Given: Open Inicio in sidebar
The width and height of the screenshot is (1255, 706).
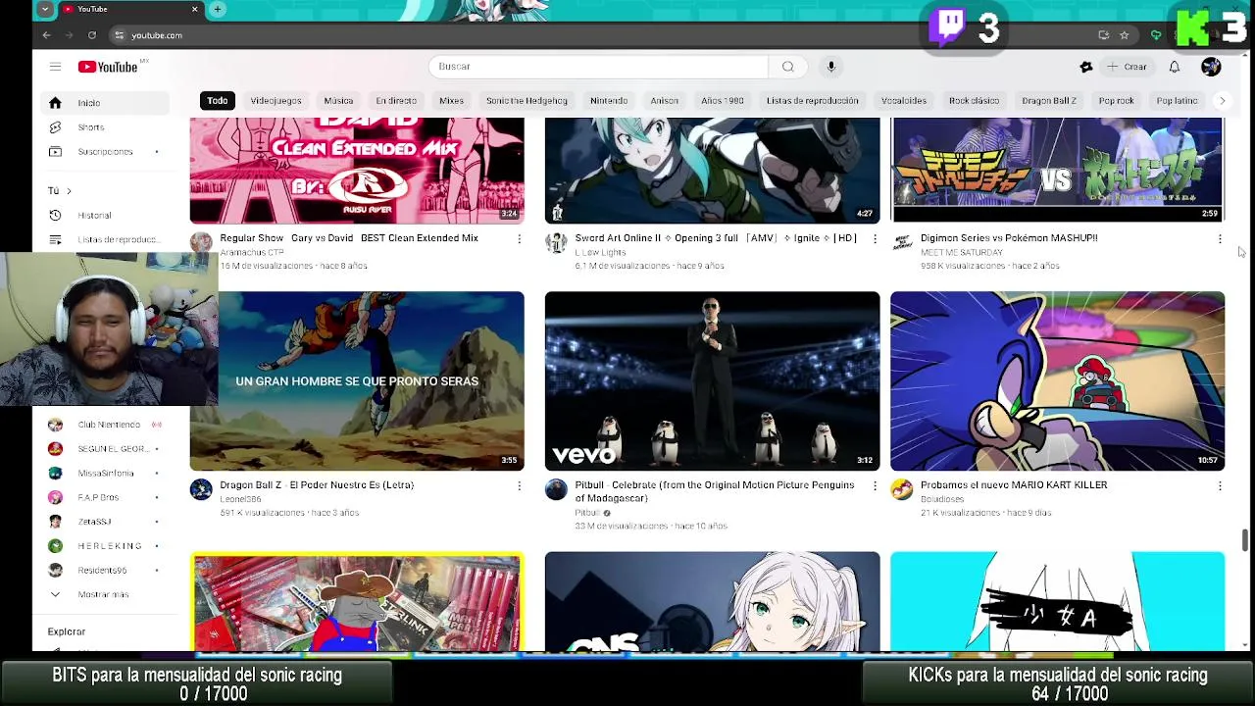Looking at the screenshot, I should click(x=106, y=103).
